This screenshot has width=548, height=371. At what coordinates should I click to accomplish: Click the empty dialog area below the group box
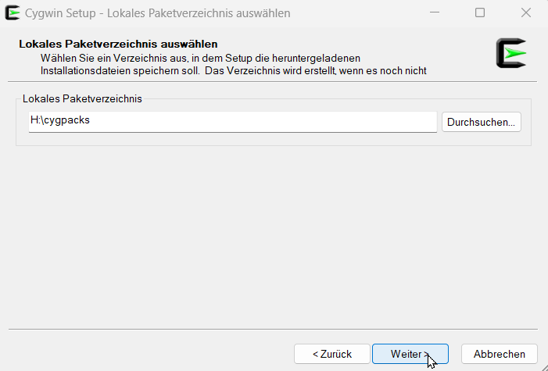coord(274,234)
